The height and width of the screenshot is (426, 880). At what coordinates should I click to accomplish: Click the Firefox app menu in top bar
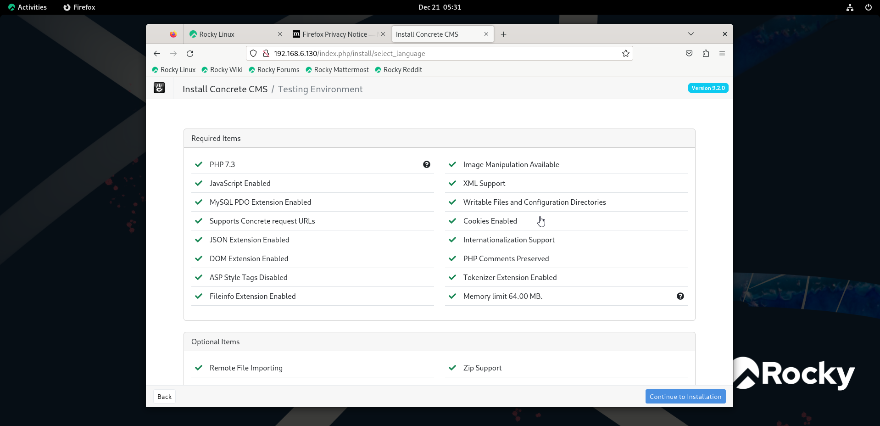(79, 7)
